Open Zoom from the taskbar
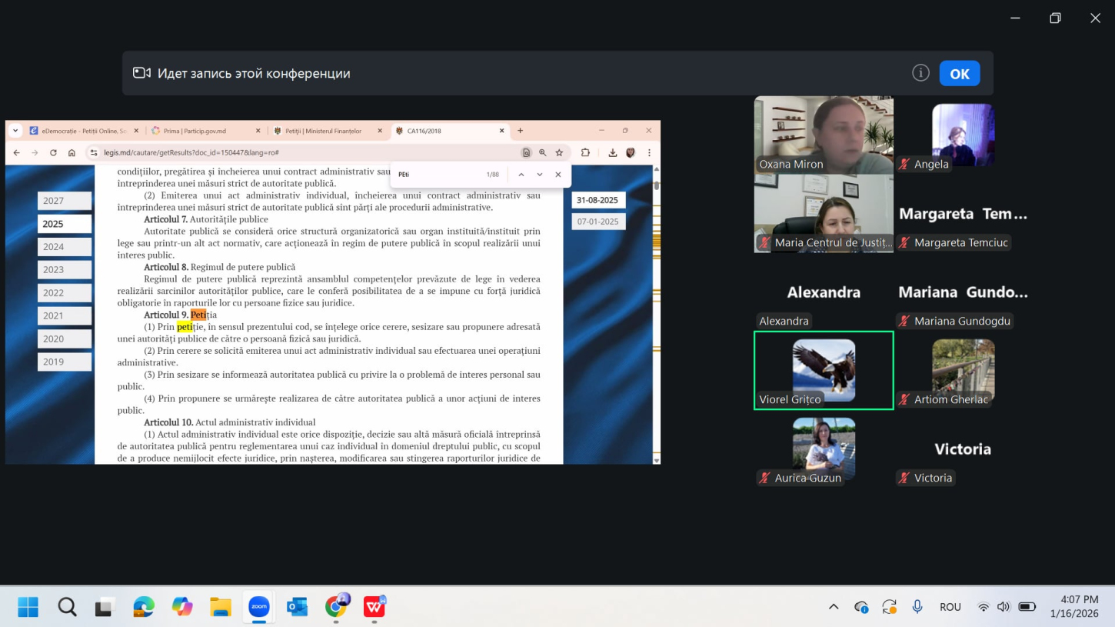Image resolution: width=1115 pixels, height=627 pixels. 259,607
